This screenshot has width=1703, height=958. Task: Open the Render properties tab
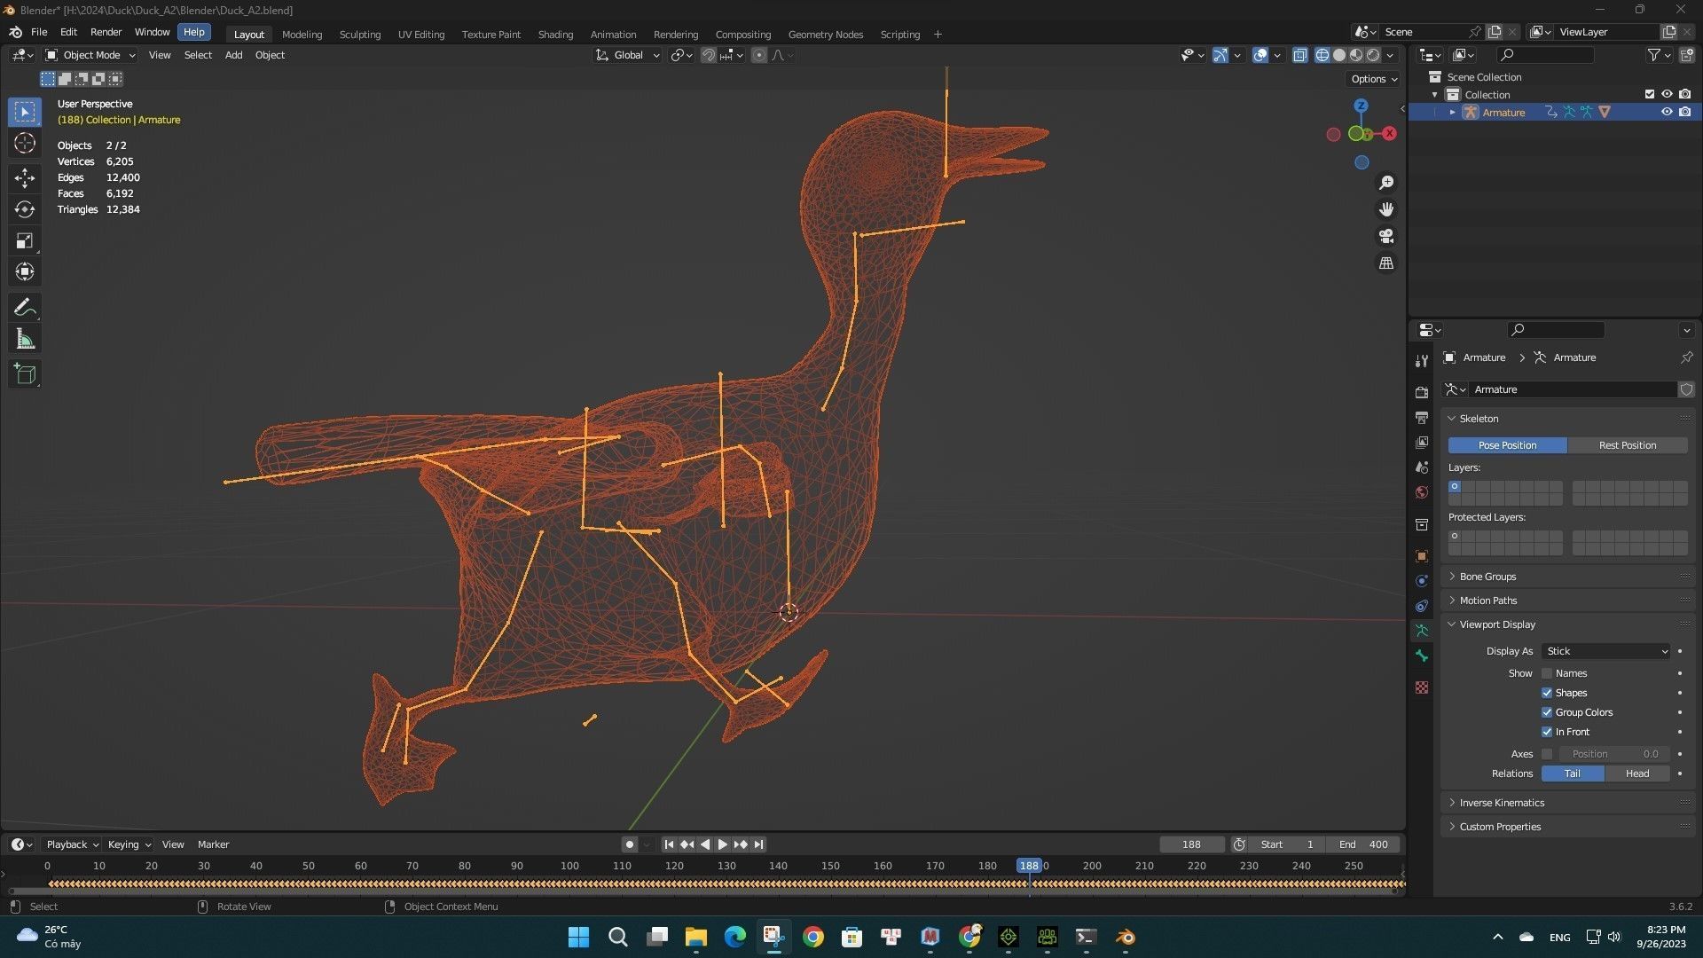coord(1422,392)
